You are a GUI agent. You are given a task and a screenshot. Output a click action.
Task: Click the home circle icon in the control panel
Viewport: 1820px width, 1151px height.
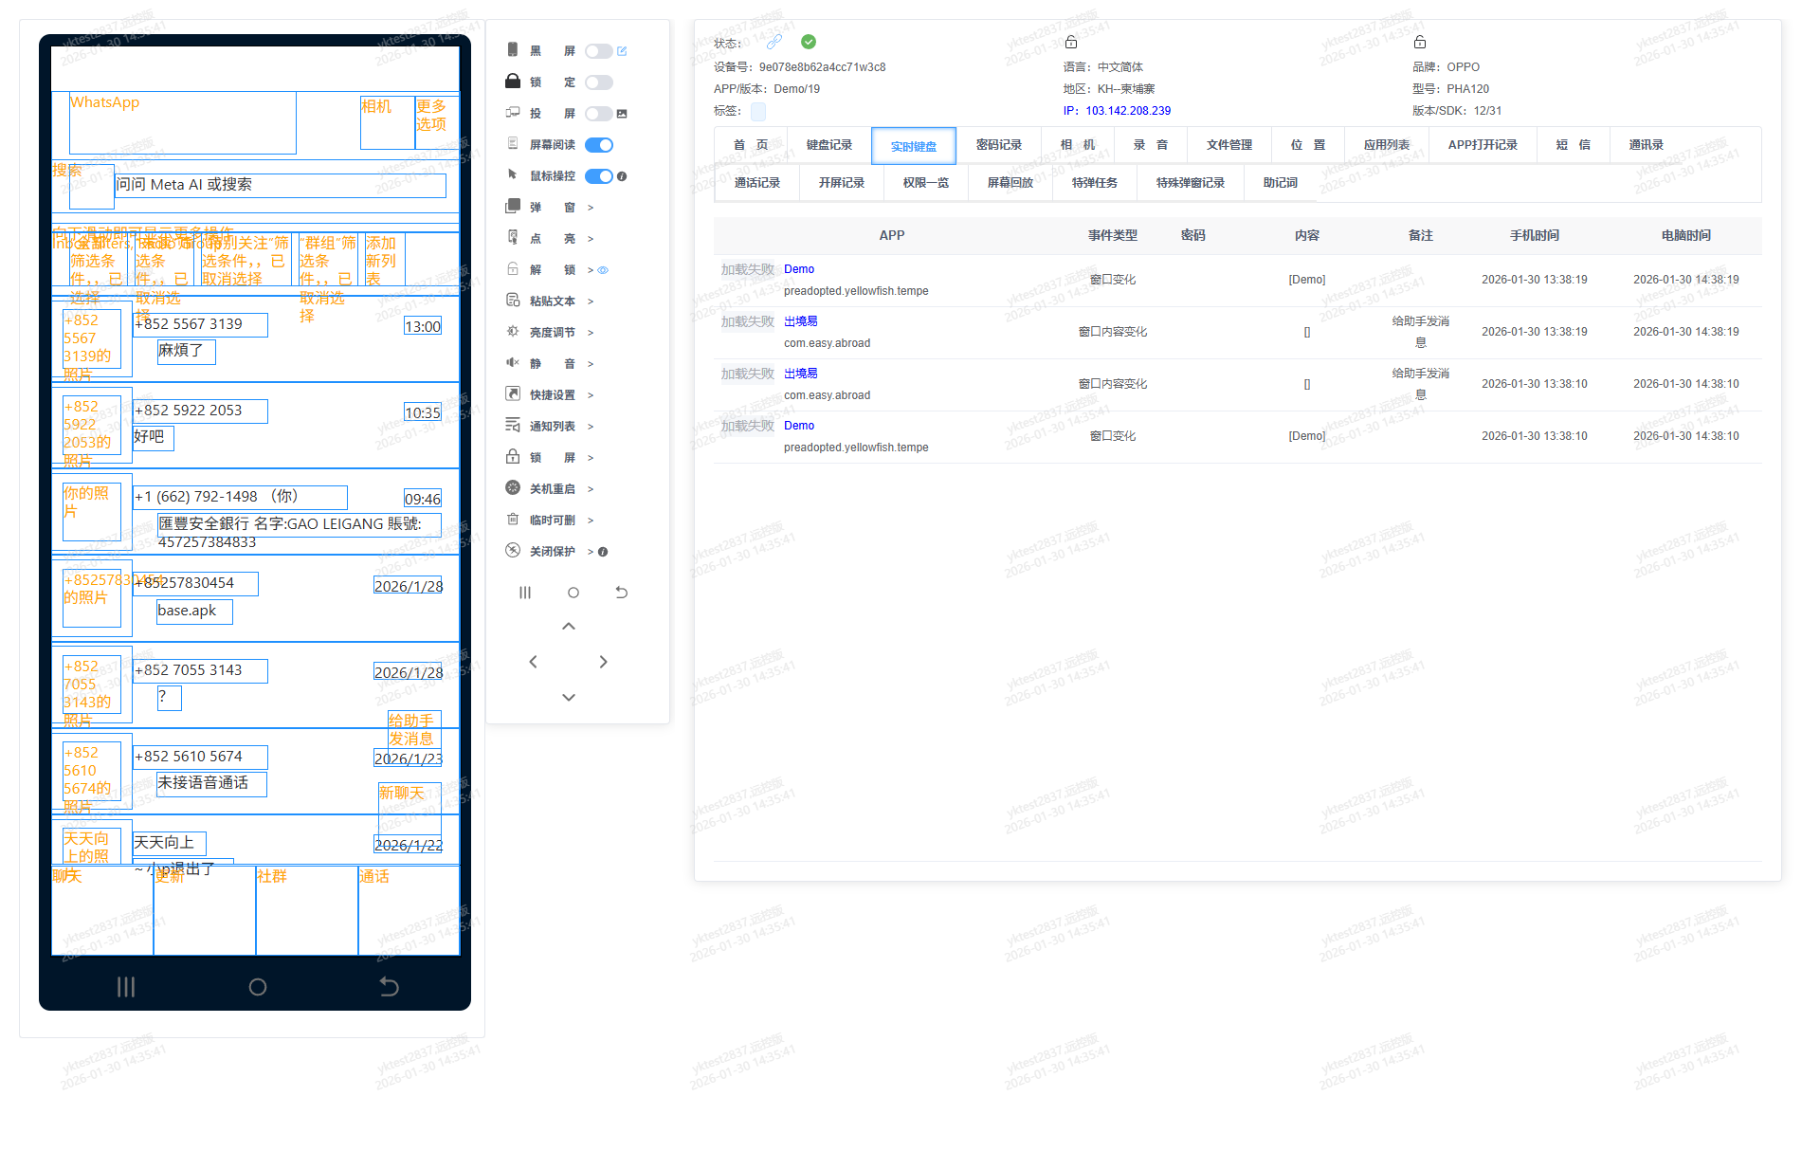[573, 593]
